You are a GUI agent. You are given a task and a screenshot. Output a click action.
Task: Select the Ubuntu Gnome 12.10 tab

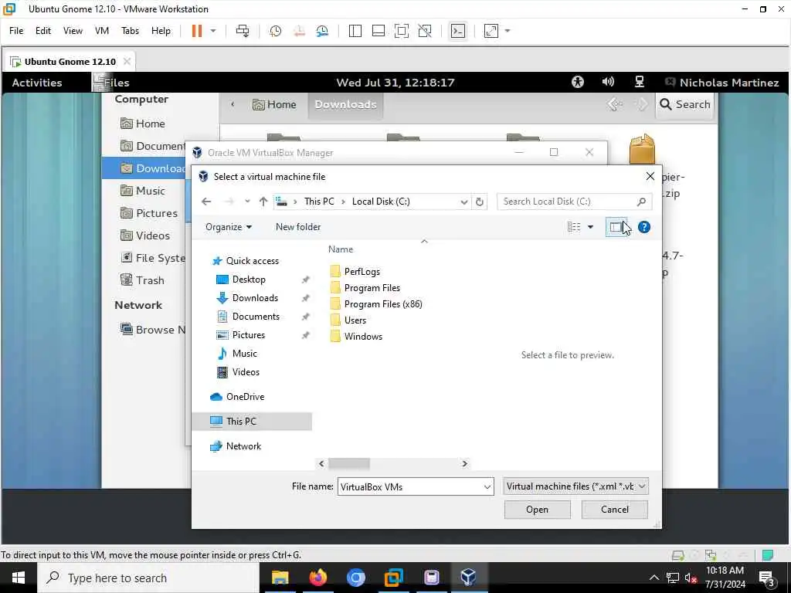(x=70, y=62)
